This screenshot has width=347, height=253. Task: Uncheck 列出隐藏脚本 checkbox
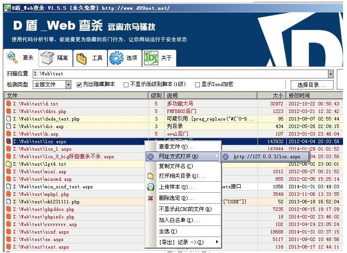[x=79, y=85]
